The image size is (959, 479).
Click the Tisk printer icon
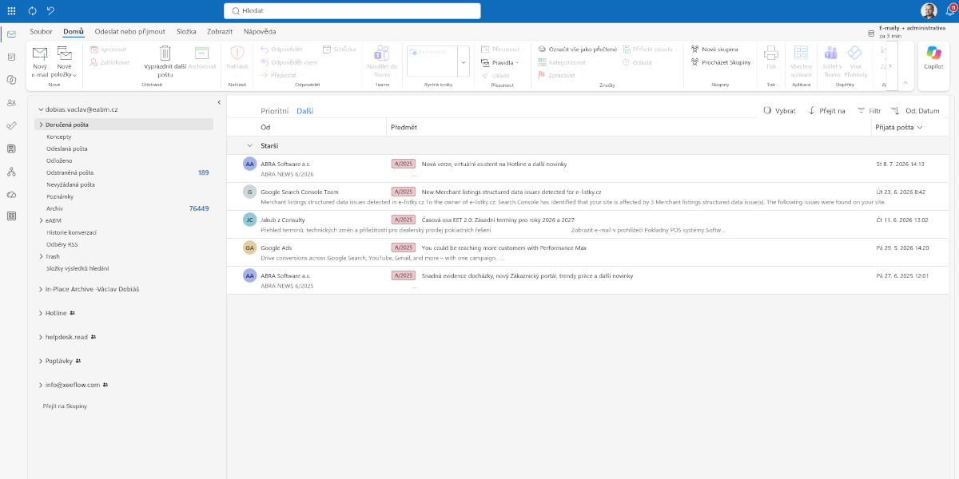[x=771, y=53]
